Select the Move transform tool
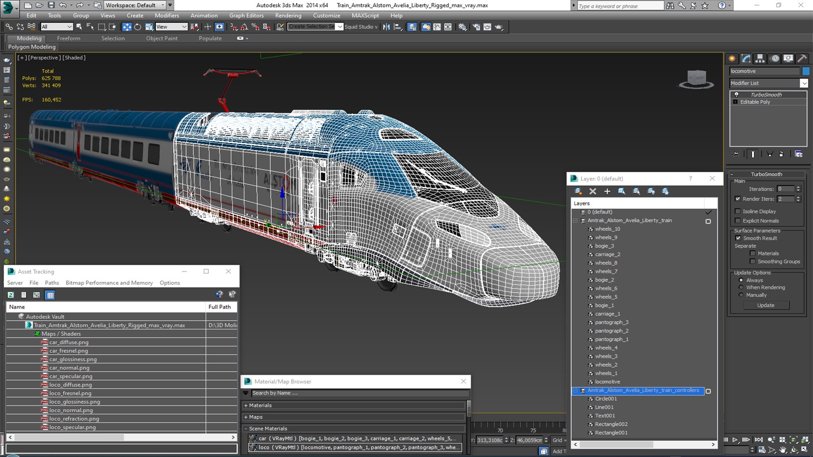This screenshot has width=813, height=457. point(127,27)
